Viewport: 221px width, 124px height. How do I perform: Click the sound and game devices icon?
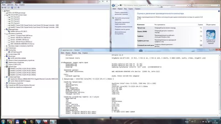coord(7,46)
